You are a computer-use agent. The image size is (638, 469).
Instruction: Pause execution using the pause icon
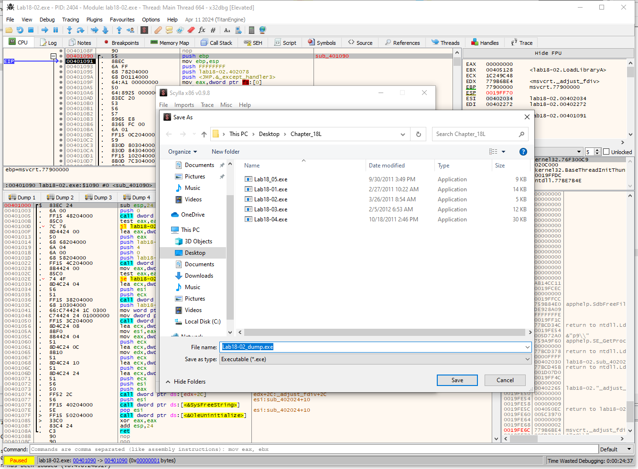[x=56, y=30]
